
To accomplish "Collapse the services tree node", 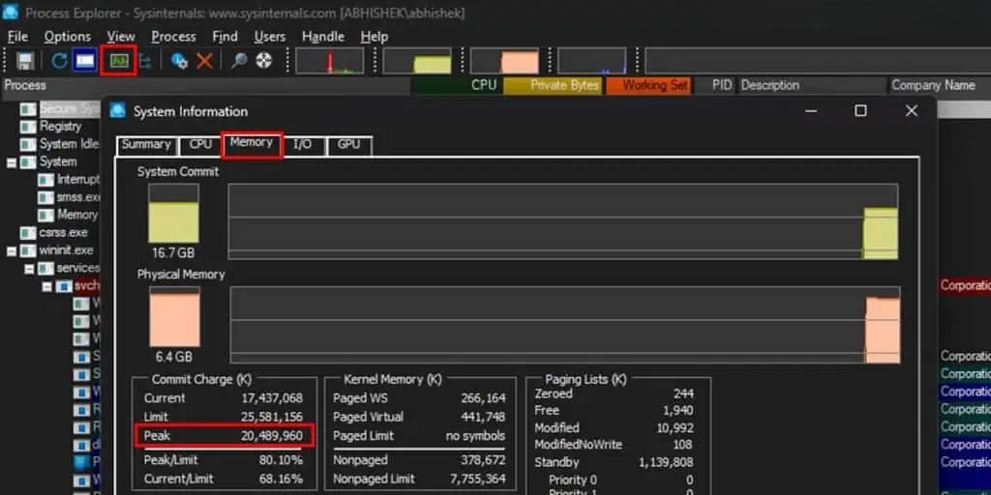I will tap(29, 269).
